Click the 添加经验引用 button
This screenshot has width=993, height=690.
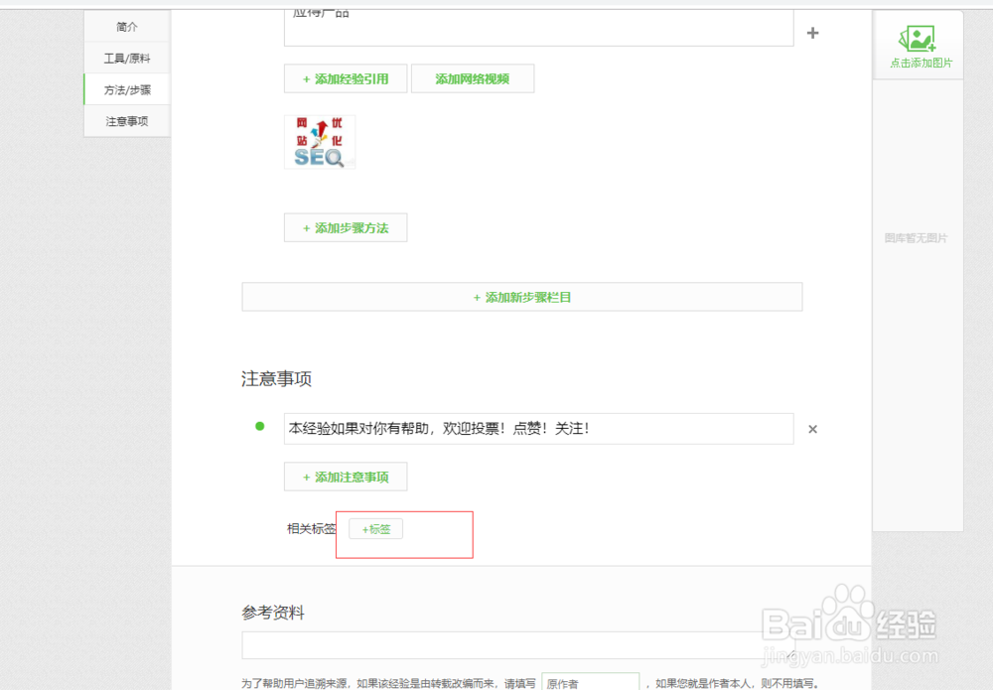(346, 78)
